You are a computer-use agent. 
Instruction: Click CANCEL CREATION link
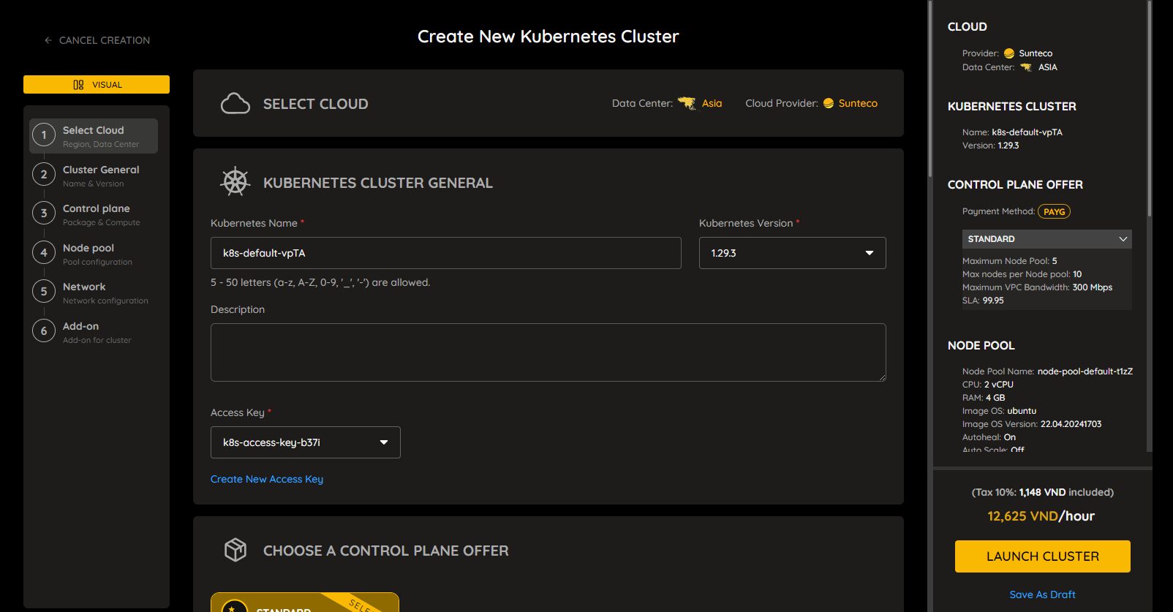(x=97, y=40)
